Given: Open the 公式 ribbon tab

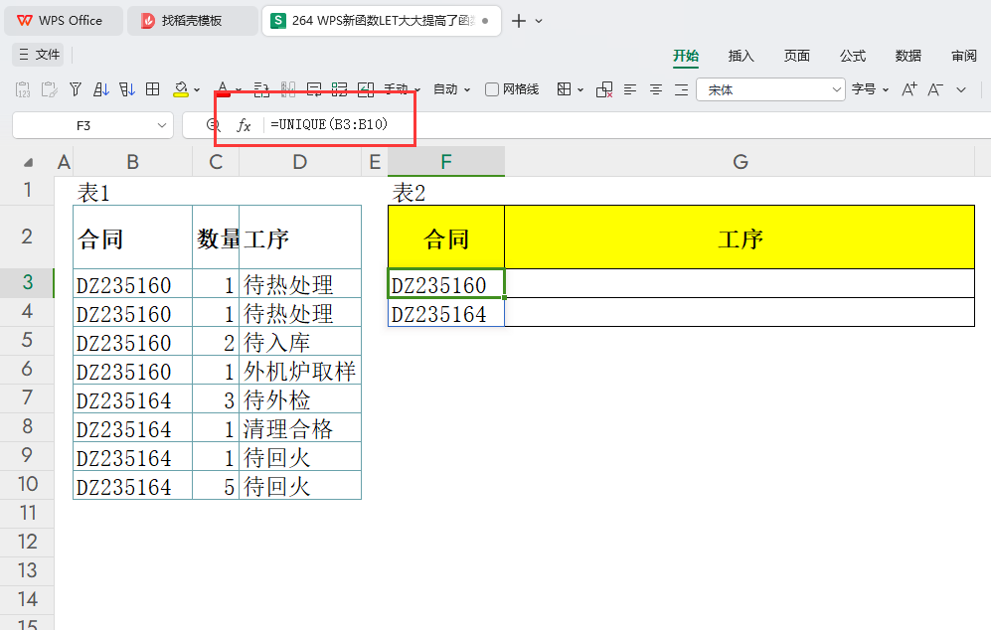Looking at the screenshot, I should tap(853, 56).
